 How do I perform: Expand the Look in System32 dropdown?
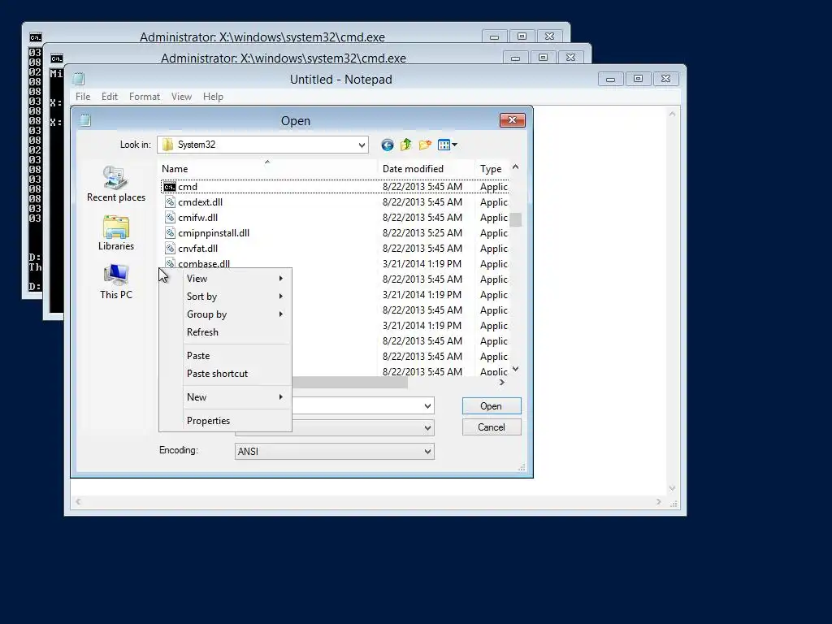pyautogui.click(x=362, y=145)
